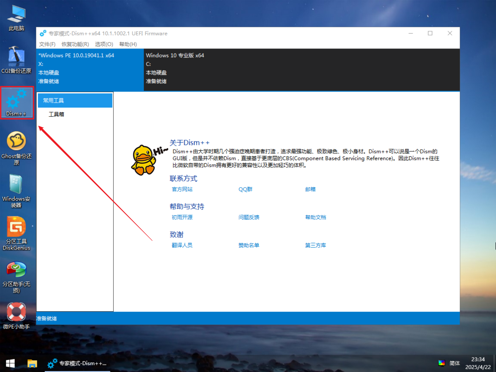Click the 帮助与支持 heading

187,207
